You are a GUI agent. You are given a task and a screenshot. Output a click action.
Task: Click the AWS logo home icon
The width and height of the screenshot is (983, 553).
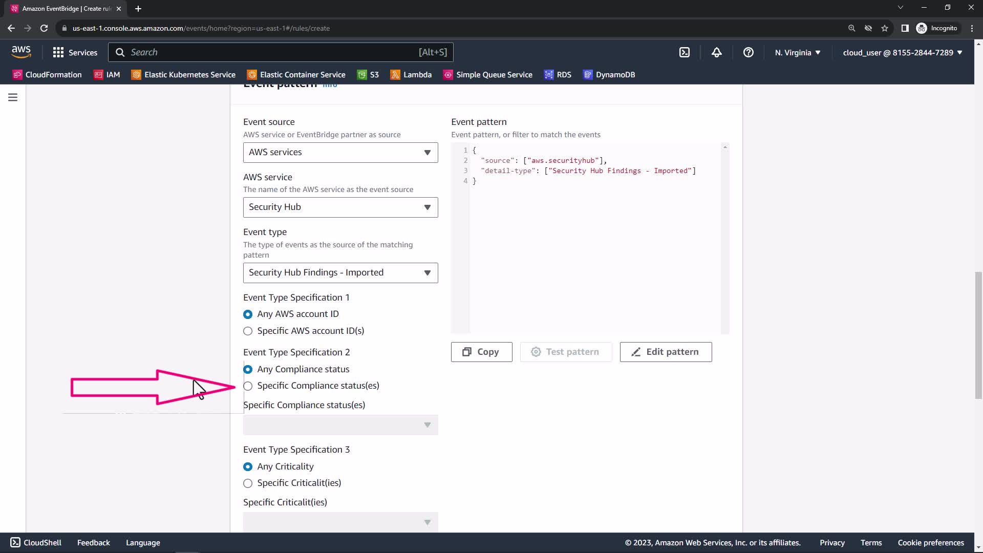coord(21,52)
